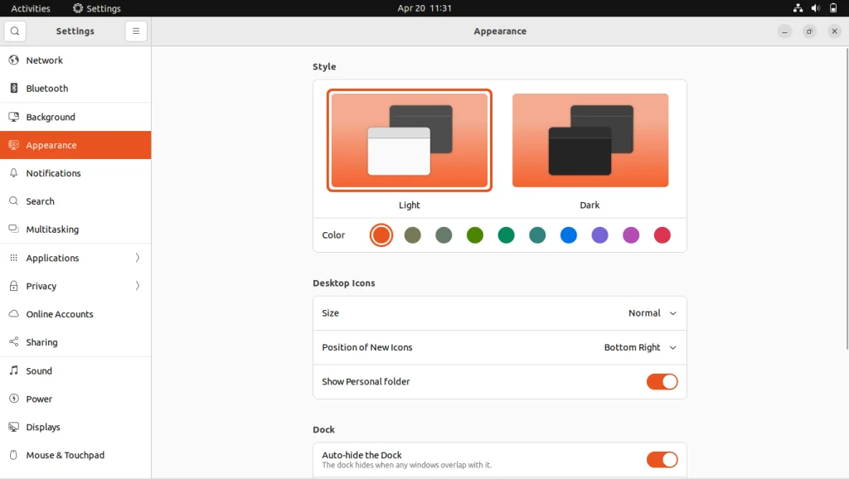Select Bluetooth from the sidebar

pos(47,88)
